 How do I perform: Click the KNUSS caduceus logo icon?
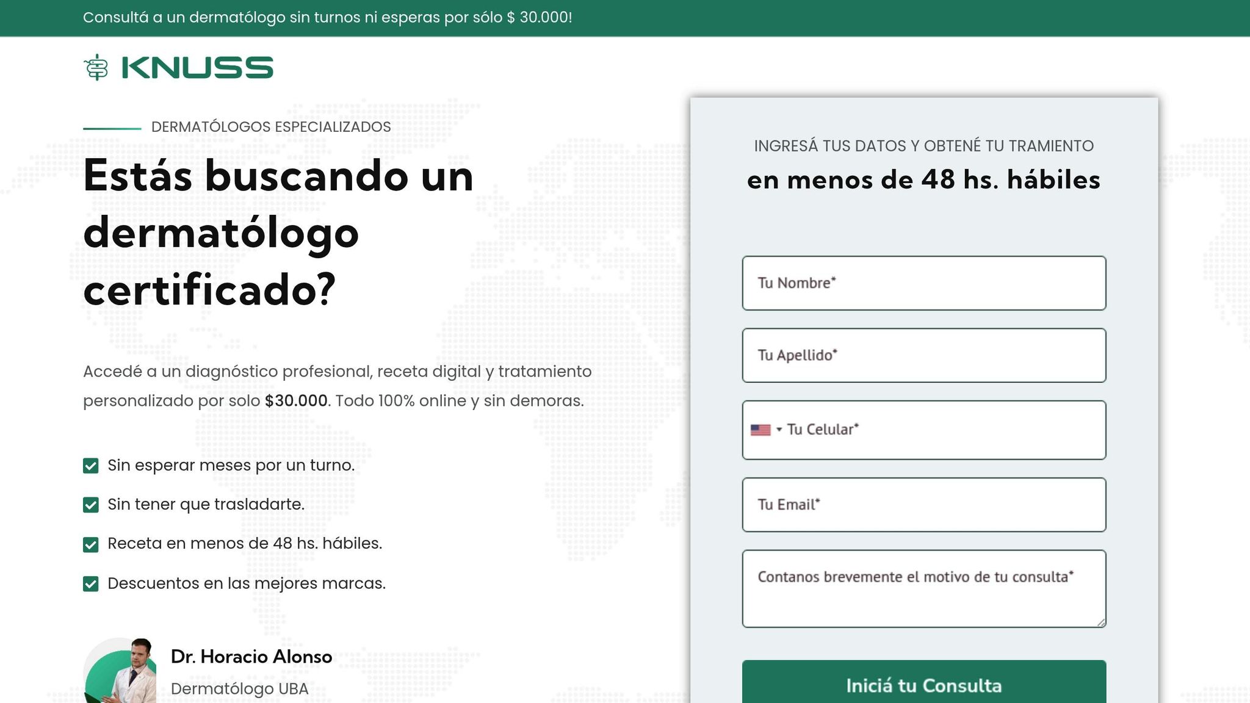[96, 67]
